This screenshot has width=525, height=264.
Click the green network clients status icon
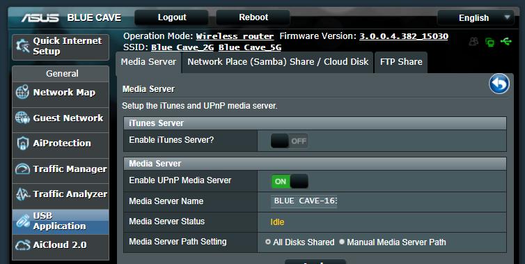click(x=490, y=42)
